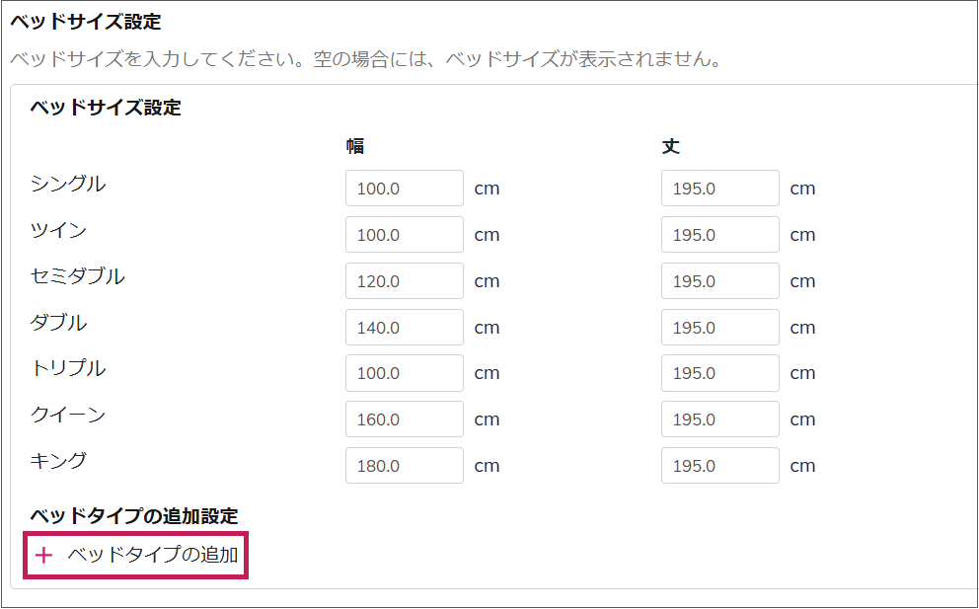Click the クイーン length input
Viewport: 979px width, 609px height.
[x=720, y=419]
